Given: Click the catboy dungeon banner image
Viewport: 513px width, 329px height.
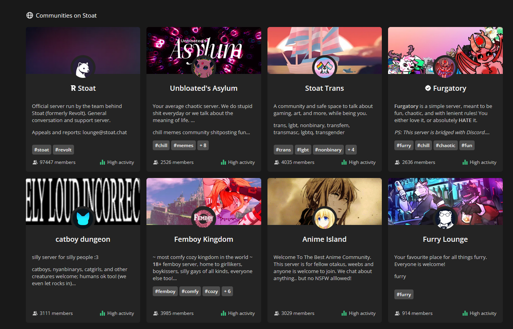Looking at the screenshot, I should click(83, 201).
